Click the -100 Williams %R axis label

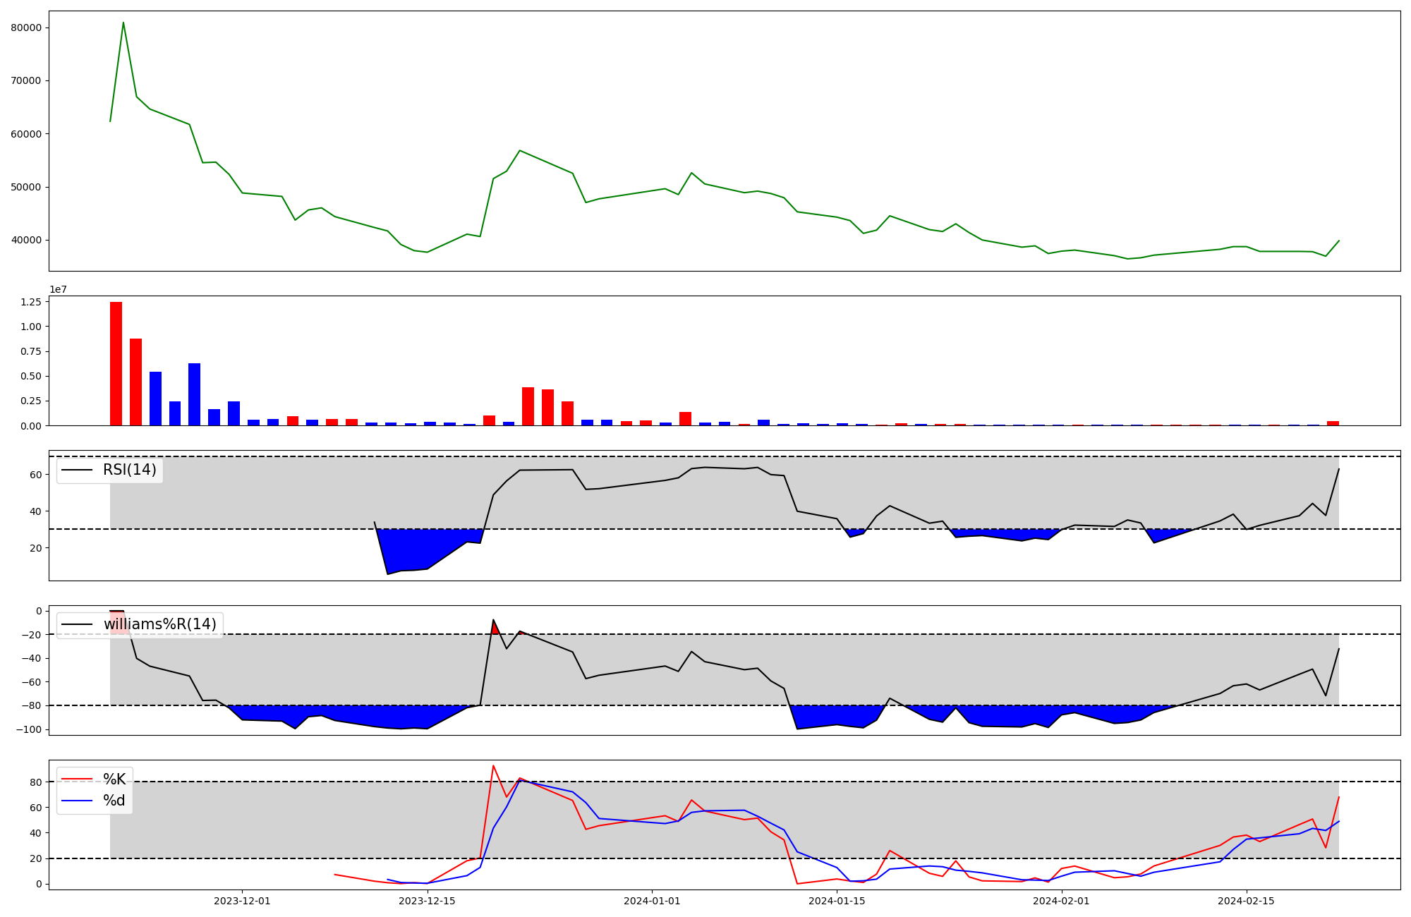pyautogui.click(x=29, y=729)
